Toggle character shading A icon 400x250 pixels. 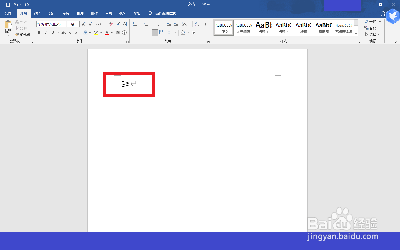tap(118, 33)
